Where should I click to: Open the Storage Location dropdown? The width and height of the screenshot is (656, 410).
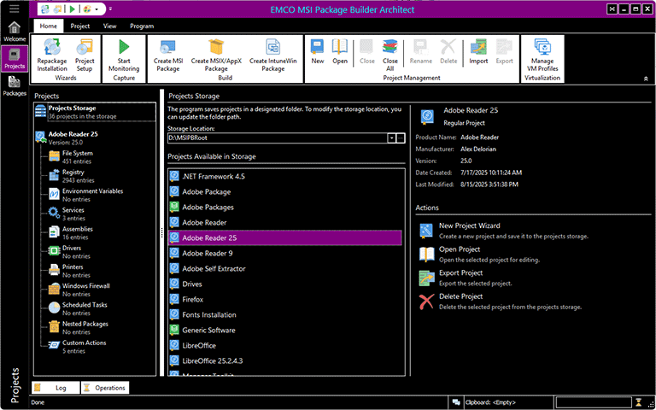(391, 138)
